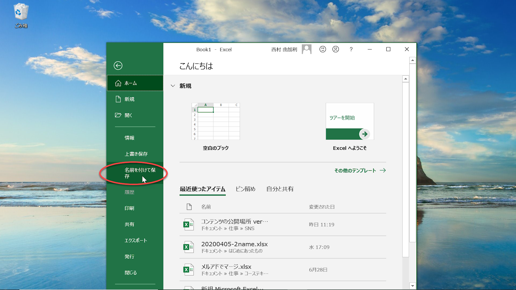Minimize the Excel window

click(370, 49)
